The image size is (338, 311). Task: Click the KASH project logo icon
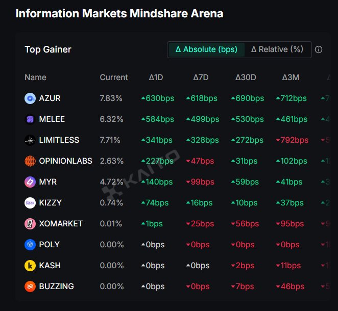coord(30,266)
